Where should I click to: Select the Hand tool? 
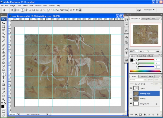(4, 96)
